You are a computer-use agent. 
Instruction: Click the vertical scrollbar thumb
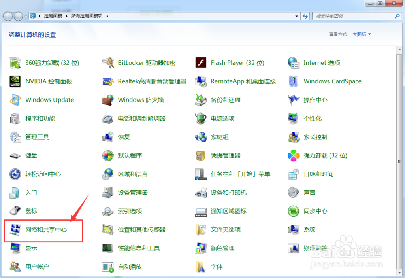[399, 161]
